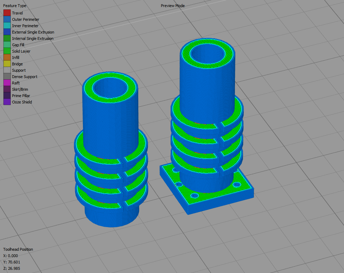344x273 pixels.
Task: Click the 'External Single Extrusion' legend label
Action: (x=33, y=32)
